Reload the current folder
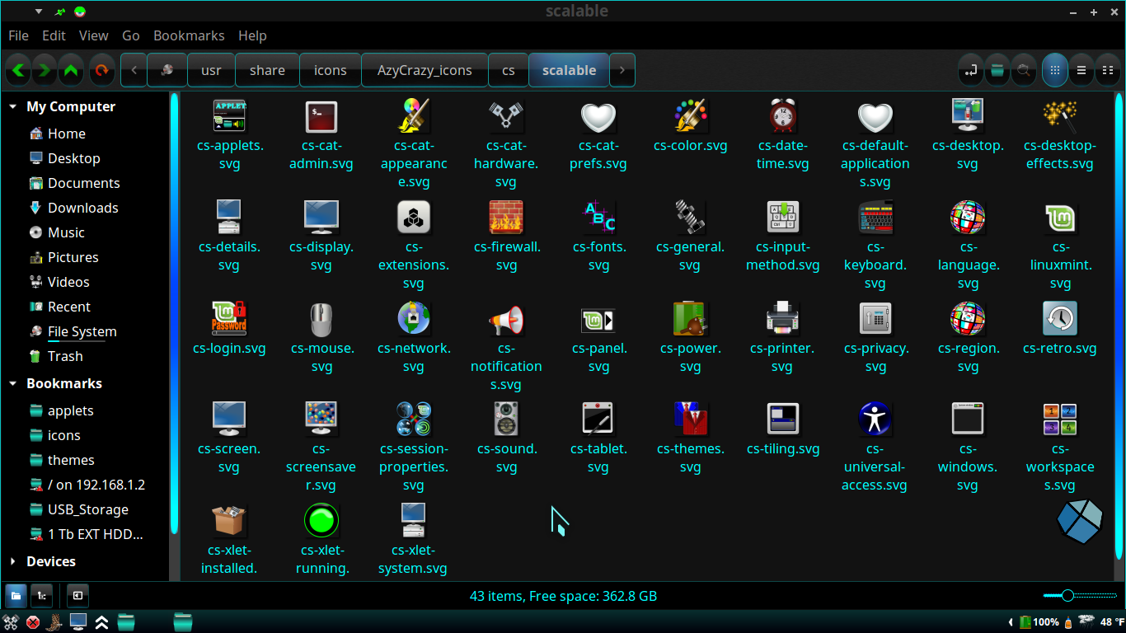 coord(101,70)
